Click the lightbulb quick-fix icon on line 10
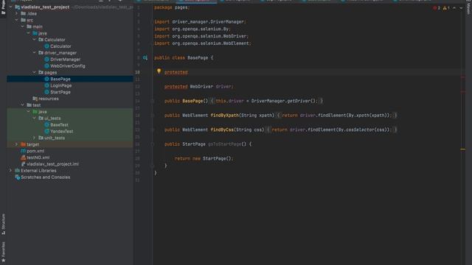This screenshot has height=265, width=472. pyautogui.click(x=159, y=71)
